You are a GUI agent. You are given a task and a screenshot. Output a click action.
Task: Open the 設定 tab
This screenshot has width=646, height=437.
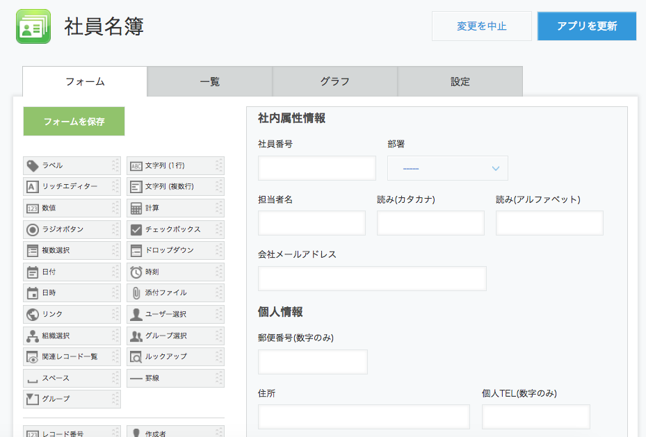(x=460, y=81)
